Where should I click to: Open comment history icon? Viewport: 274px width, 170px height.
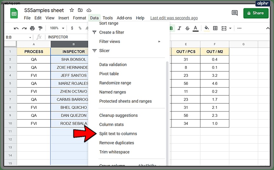[x=235, y=13]
